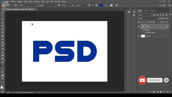Click the 3D button in options bar
The image size is (172, 97).
tap(116, 5)
